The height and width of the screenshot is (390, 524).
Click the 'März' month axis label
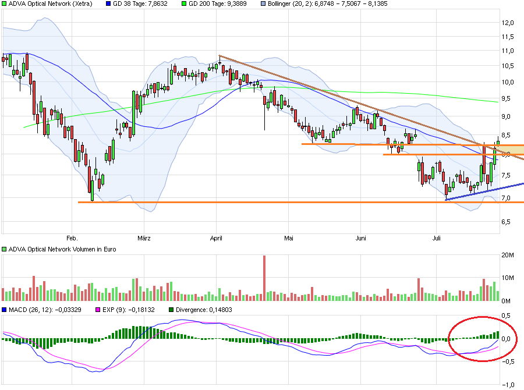[x=144, y=238]
